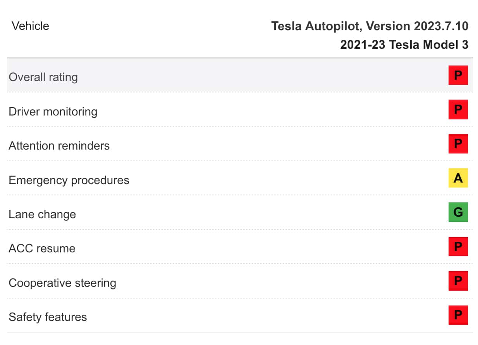Select the ACC resume red P badge

tap(458, 247)
